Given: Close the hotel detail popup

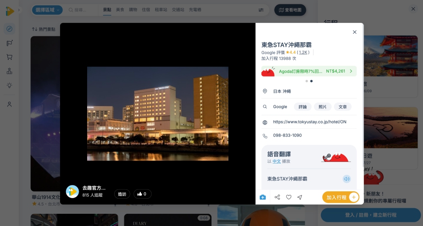Looking at the screenshot, I should 354,32.
